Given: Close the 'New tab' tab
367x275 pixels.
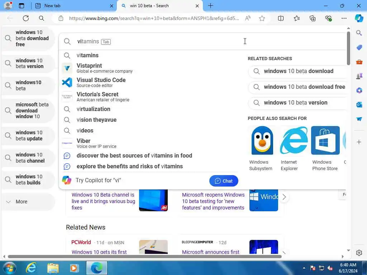Looking at the screenshot, I should pyautogui.click(x=112, y=6).
